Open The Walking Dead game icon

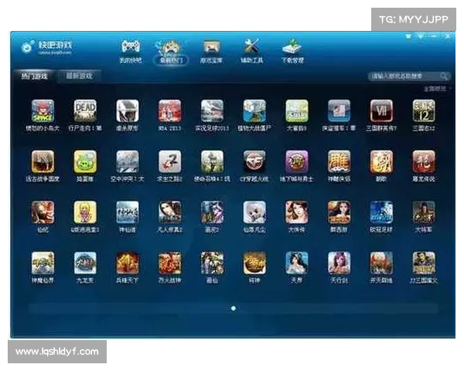click(x=85, y=111)
